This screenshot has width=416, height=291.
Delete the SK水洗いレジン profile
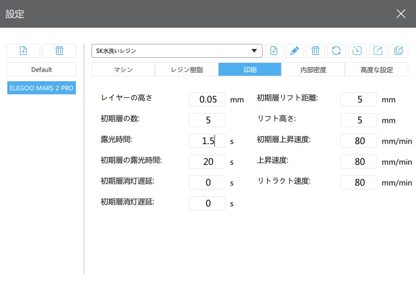click(315, 51)
